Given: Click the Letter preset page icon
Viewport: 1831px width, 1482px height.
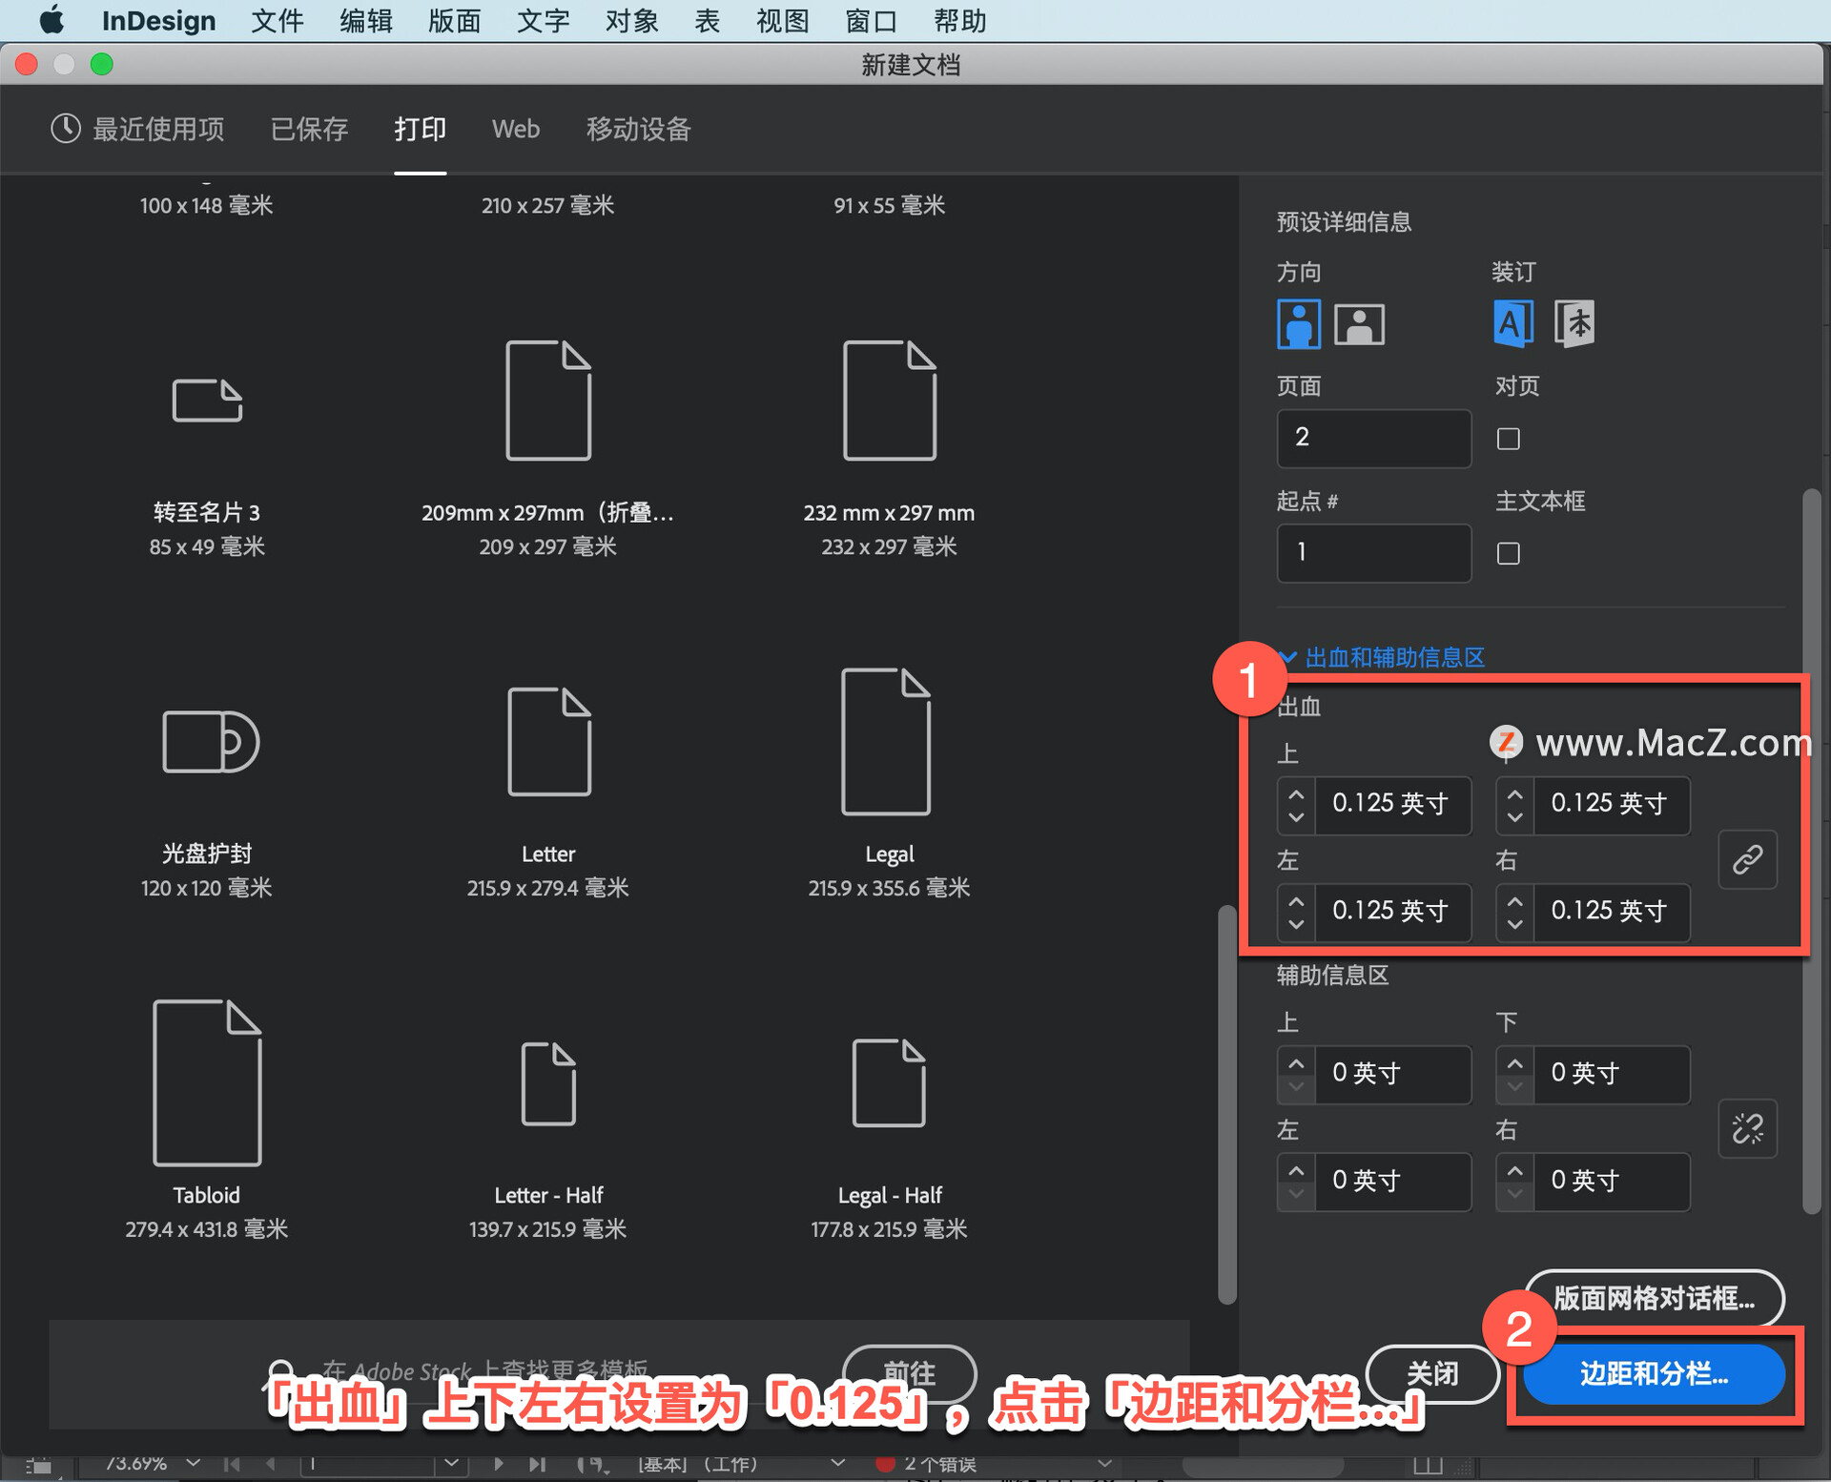Looking at the screenshot, I should [x=548, y=741].
